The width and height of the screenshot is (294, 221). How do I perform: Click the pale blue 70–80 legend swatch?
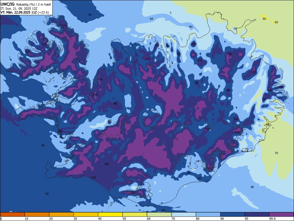click(x=183, y=215)
